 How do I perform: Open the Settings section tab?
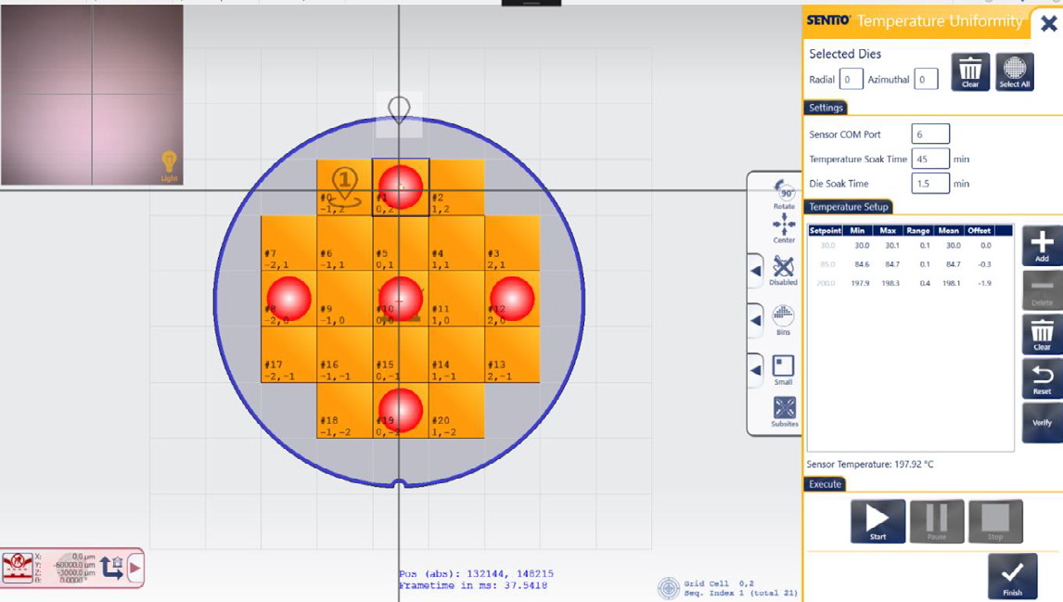[826, 108]
